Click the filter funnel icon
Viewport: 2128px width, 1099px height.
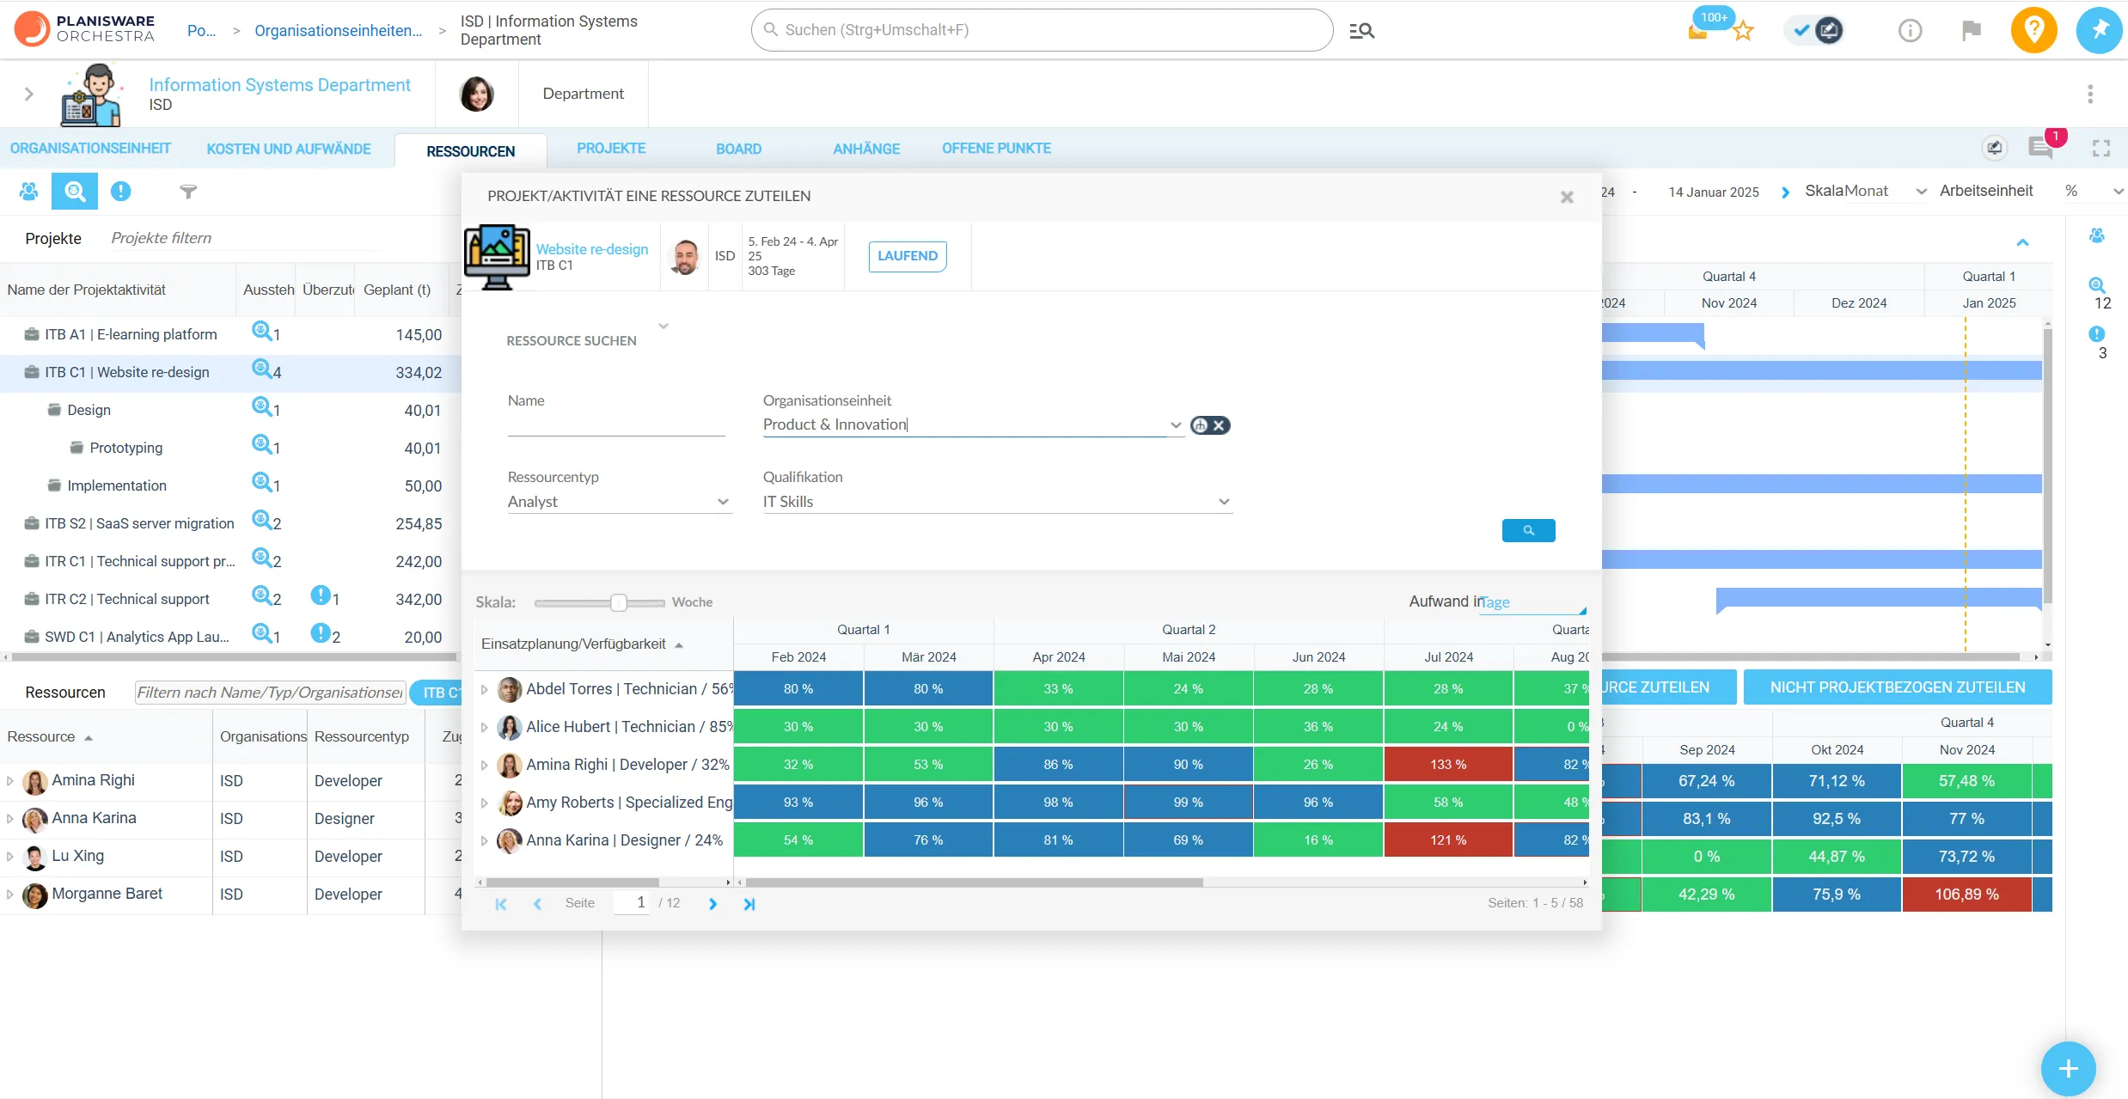[x=187, y=192]
